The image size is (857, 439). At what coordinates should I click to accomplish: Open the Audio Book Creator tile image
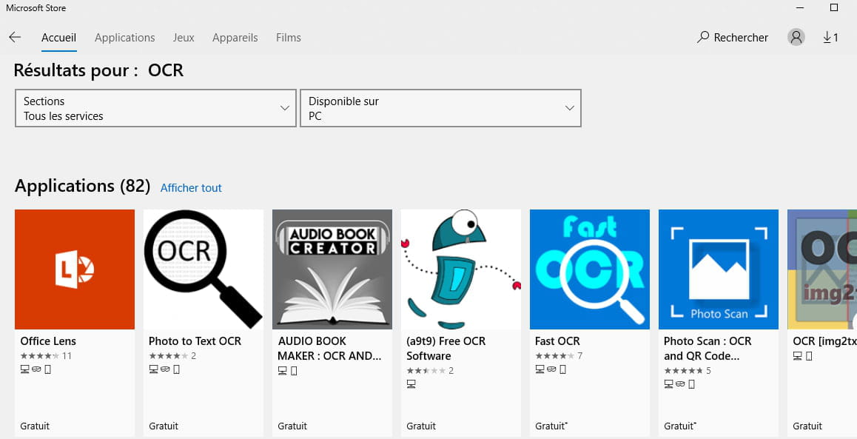[332, 269]
